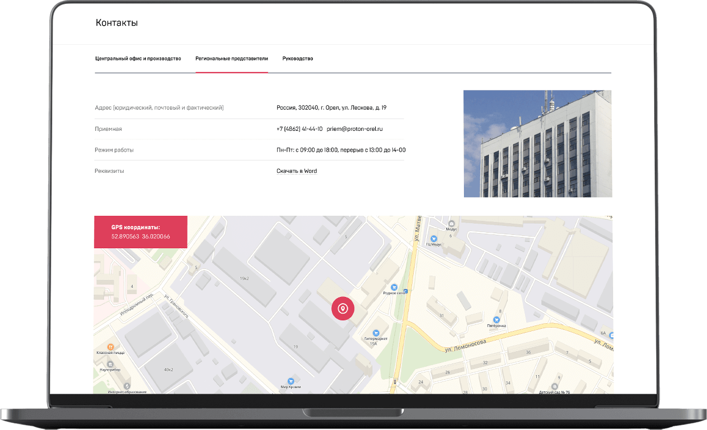
Task: Switch to Региональные представители tab
Action: (x=232, y=59)
